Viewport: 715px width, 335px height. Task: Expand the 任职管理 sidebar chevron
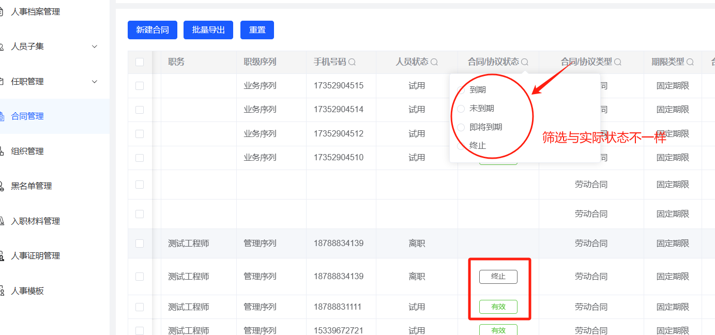95,82
